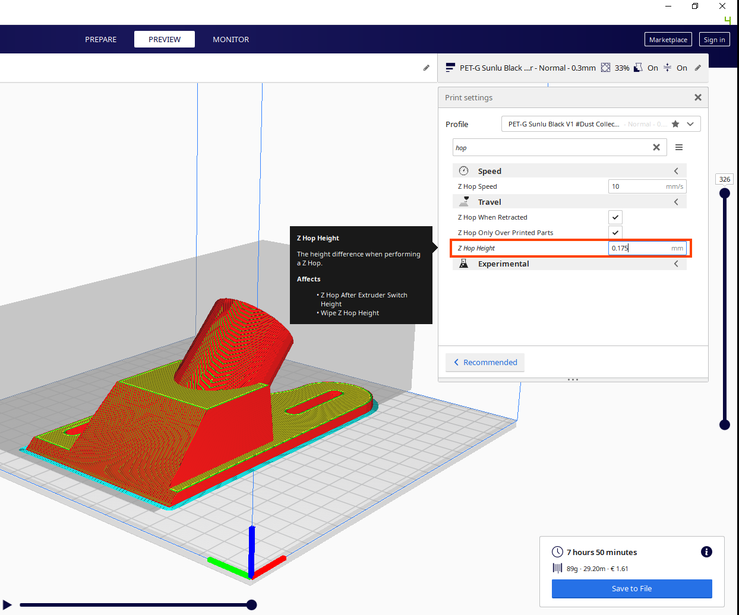Click the infill pattern icon next to 33%
This screenshot has height=615, width=739.
point(605,68)
